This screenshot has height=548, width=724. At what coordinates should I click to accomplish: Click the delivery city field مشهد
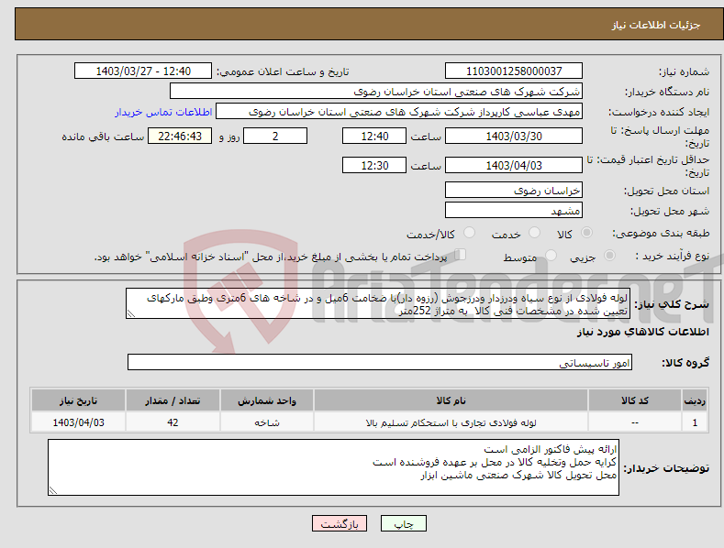pyautogui.click(x=514, y=211)
